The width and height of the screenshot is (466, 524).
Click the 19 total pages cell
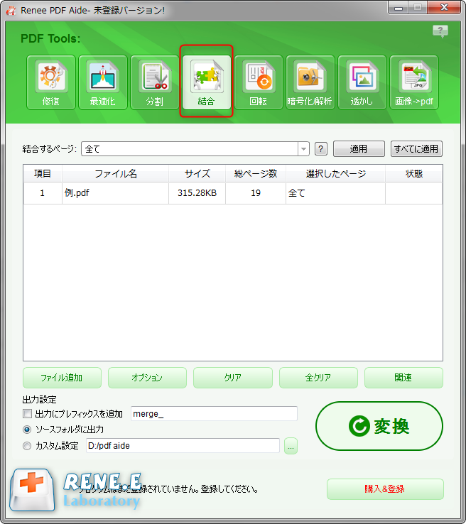tap(256, 193)
